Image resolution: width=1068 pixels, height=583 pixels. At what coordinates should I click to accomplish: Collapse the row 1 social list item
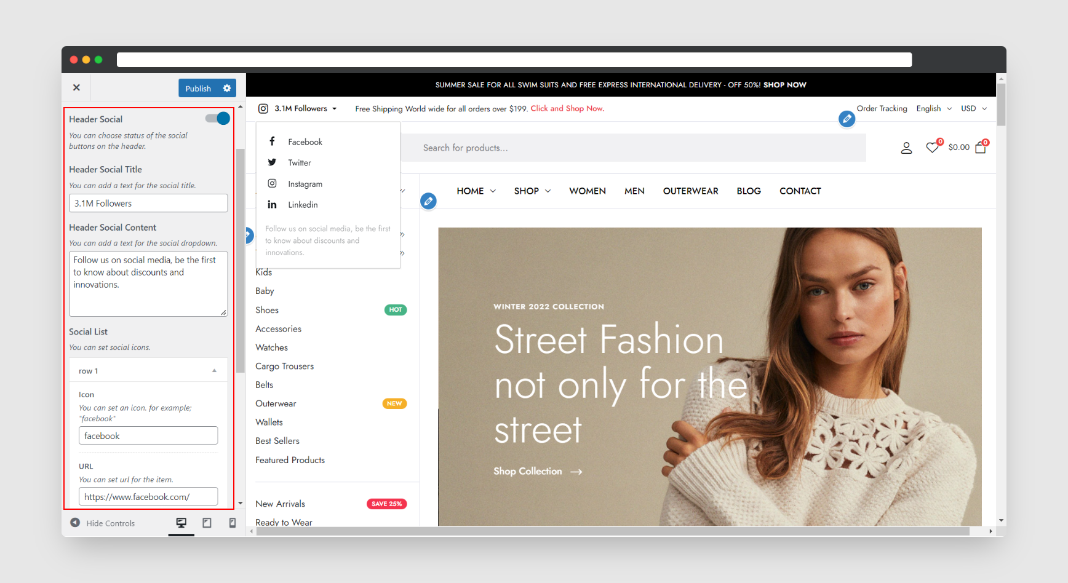tap(214, 370)
